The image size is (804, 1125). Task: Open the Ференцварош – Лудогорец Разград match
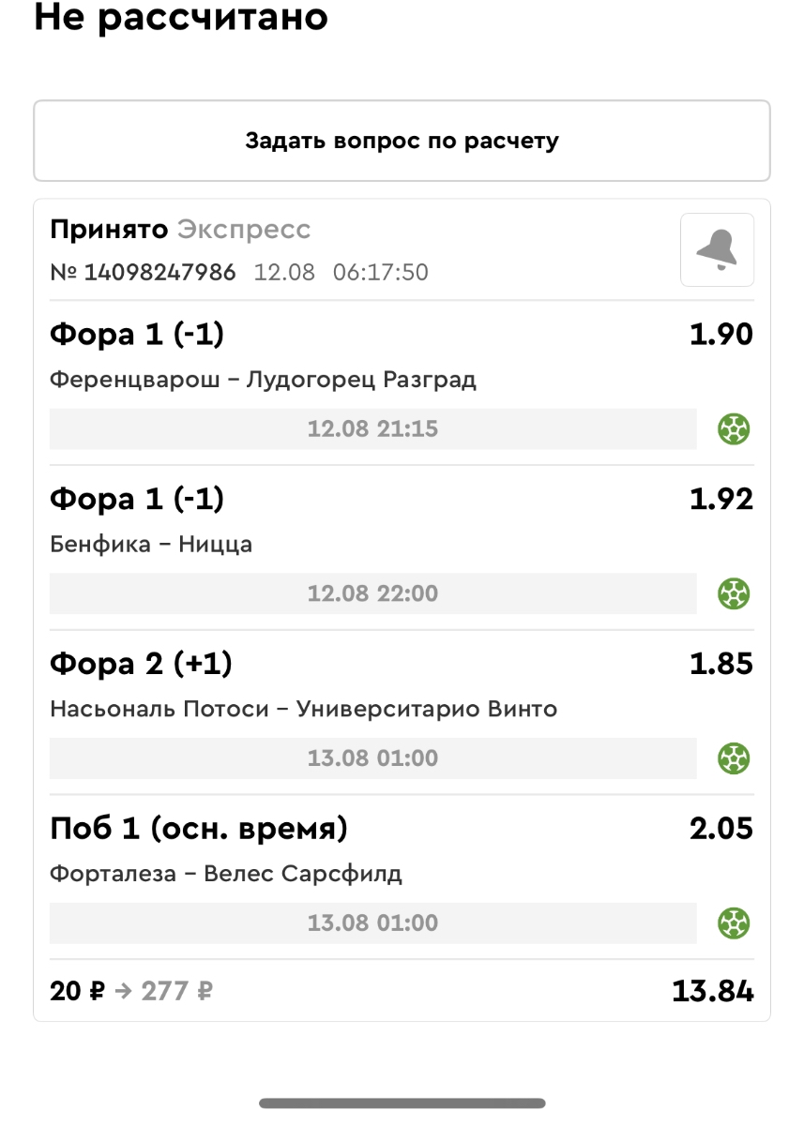pos(263,380)
